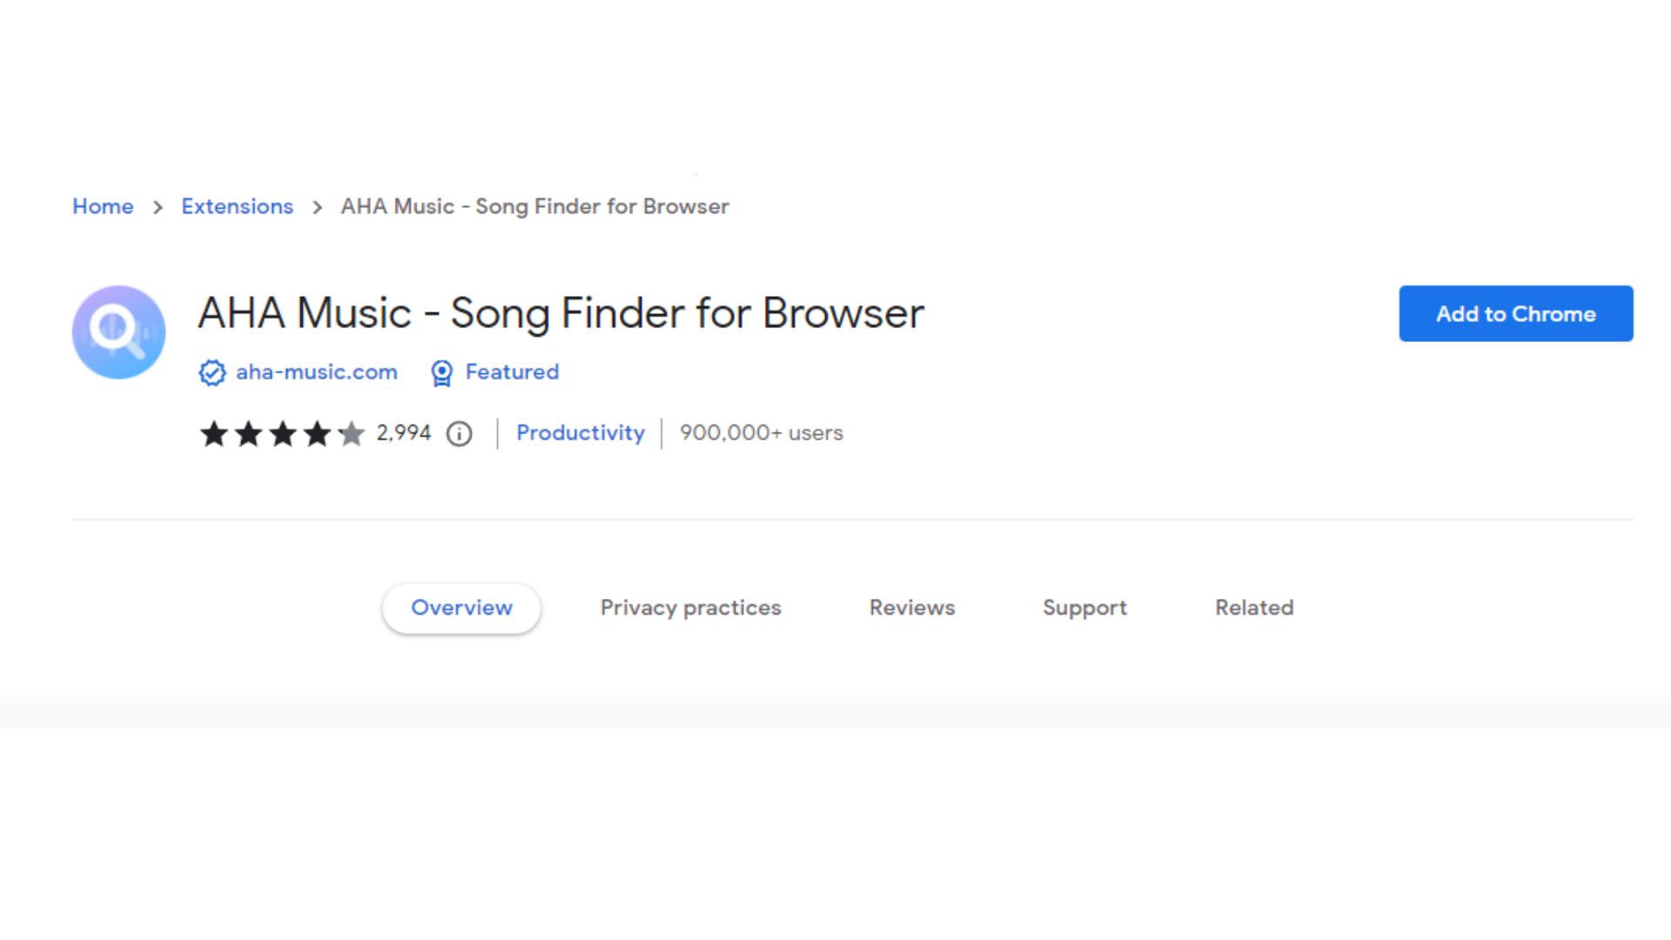Select the Support tab
The width and height of the screenshot is (1671, 940).
pyautogui.click(x=1084, y=608)
